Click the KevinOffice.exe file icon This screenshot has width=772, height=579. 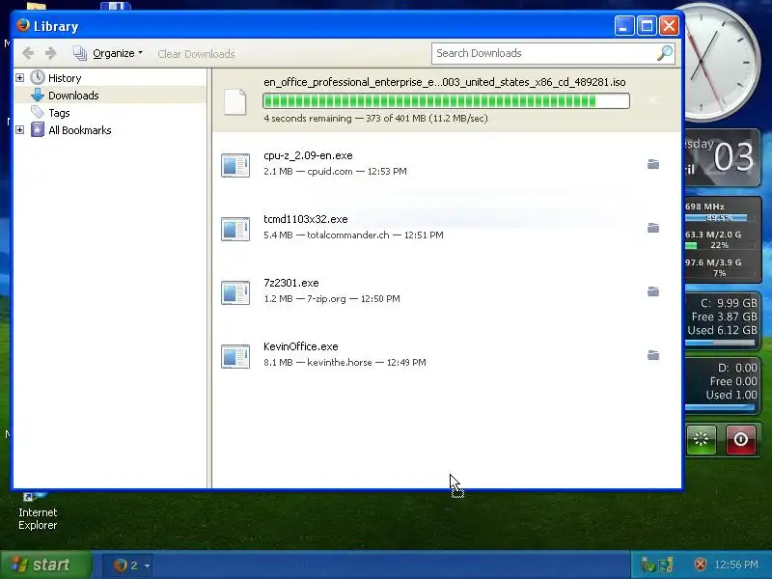pyautogui.click(x=235, y=356)
